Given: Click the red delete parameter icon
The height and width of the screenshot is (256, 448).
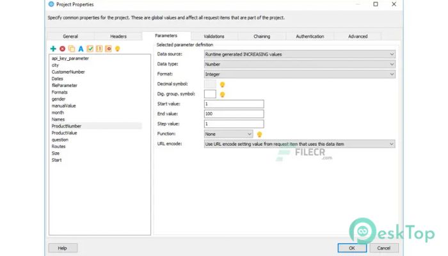Looking at the screenshot, I should (x=62, y=49).
